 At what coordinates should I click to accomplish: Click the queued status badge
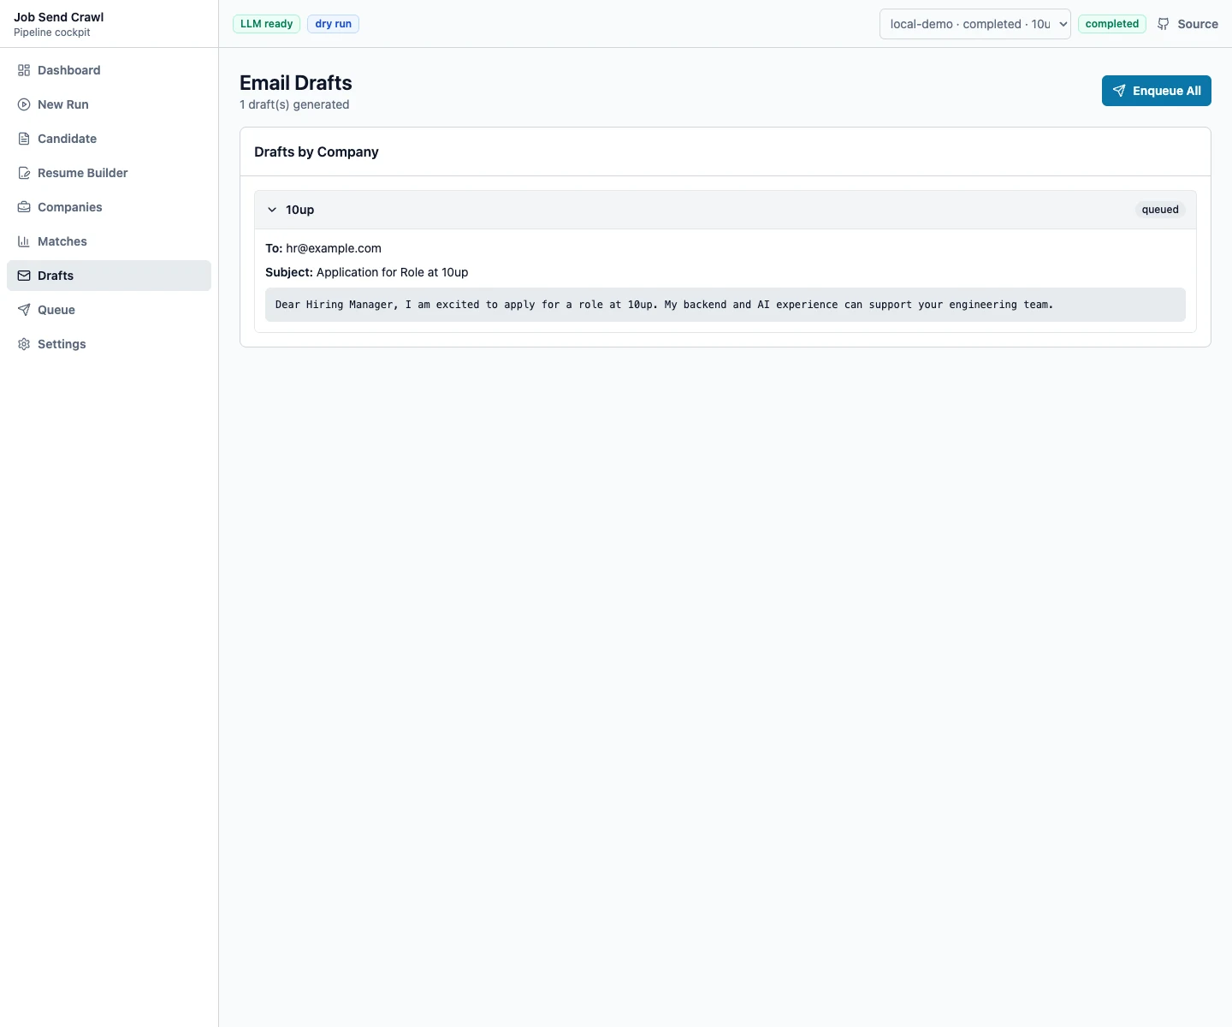tap(1160, 210)
